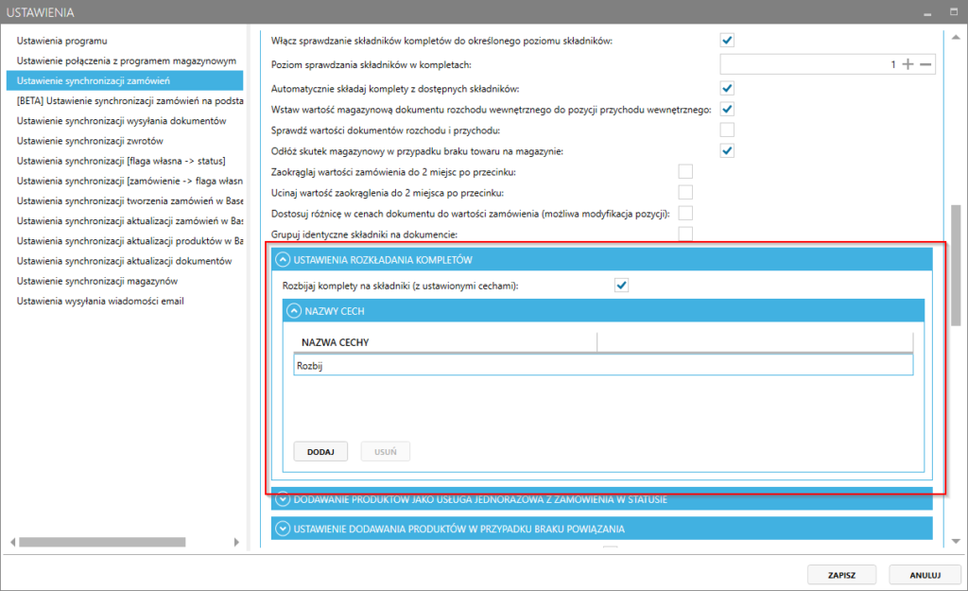Cancel changes with Anuluj button
The image size is (968, 591).
tap(925, 575)
